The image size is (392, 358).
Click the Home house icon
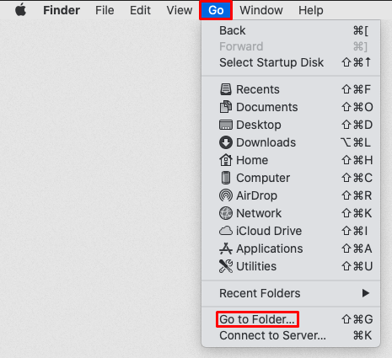pos(226,160)
